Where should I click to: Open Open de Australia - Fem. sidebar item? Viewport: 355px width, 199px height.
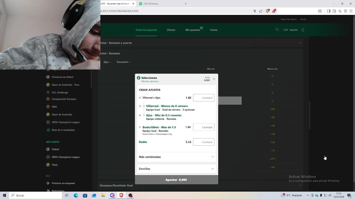[65, 85]
